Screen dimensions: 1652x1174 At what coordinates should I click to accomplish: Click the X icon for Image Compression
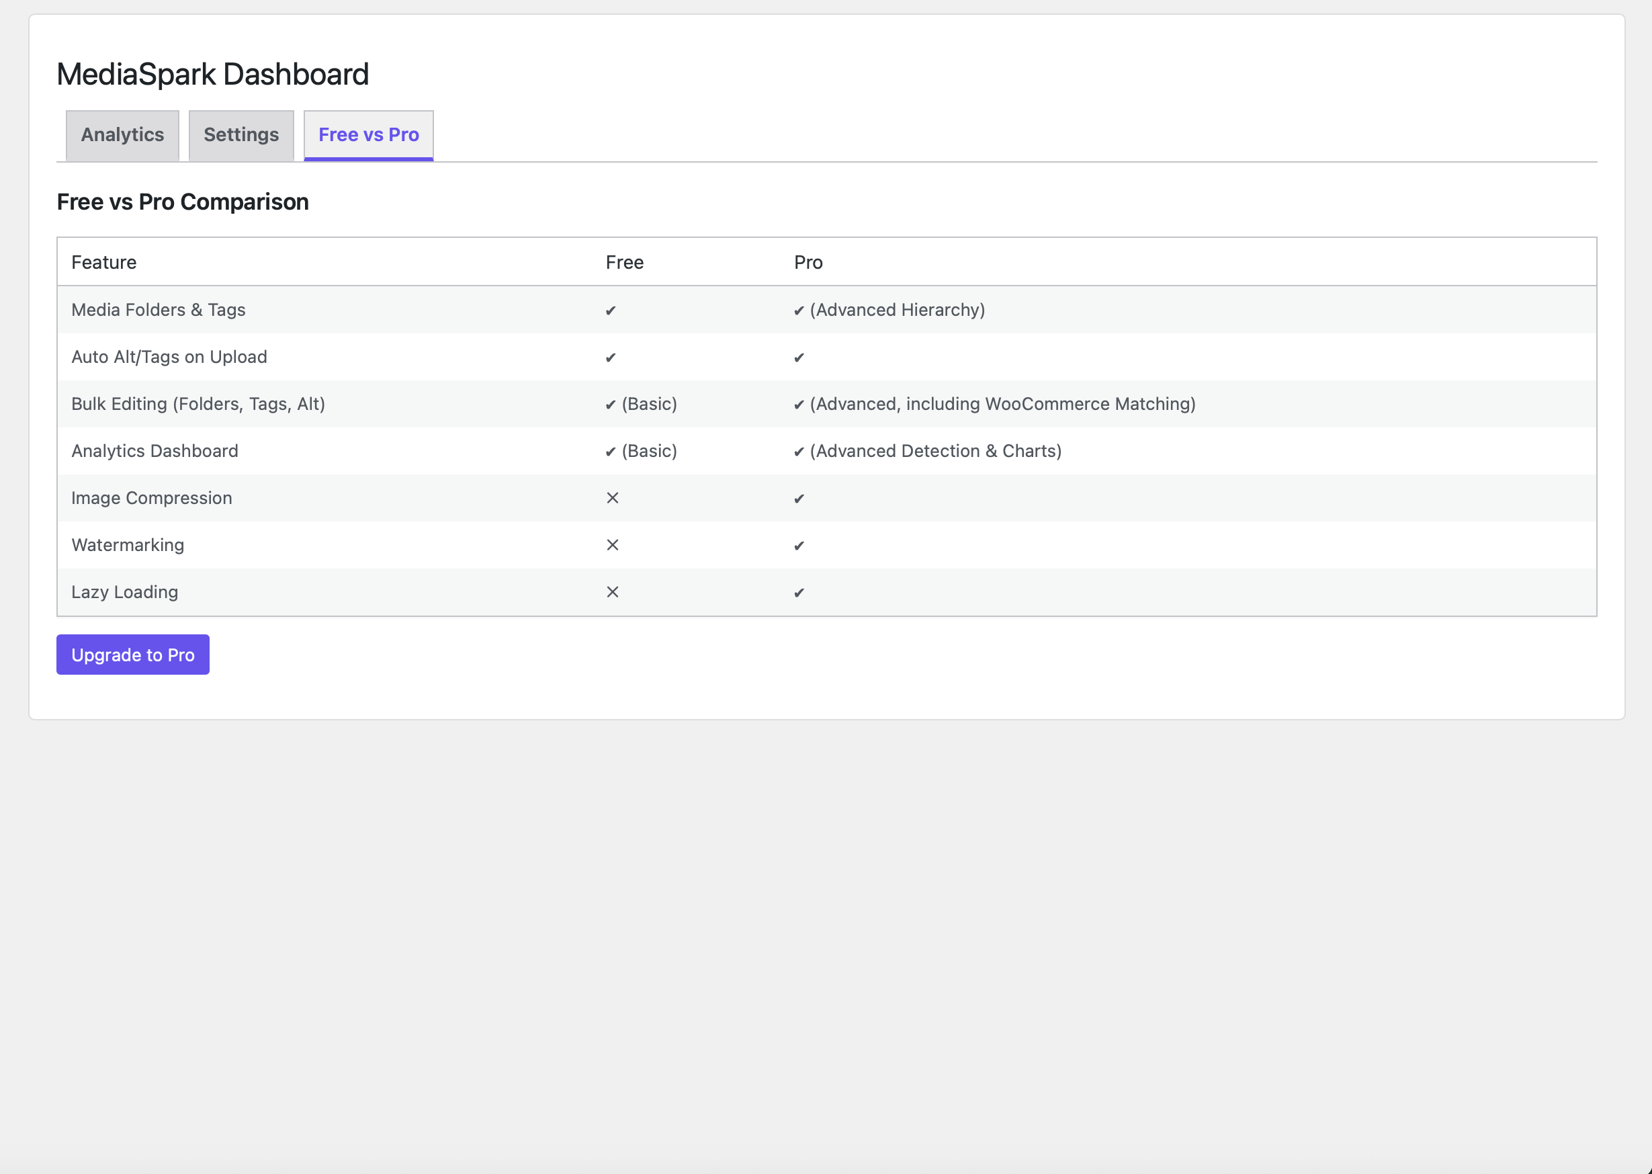coord(612,498)
